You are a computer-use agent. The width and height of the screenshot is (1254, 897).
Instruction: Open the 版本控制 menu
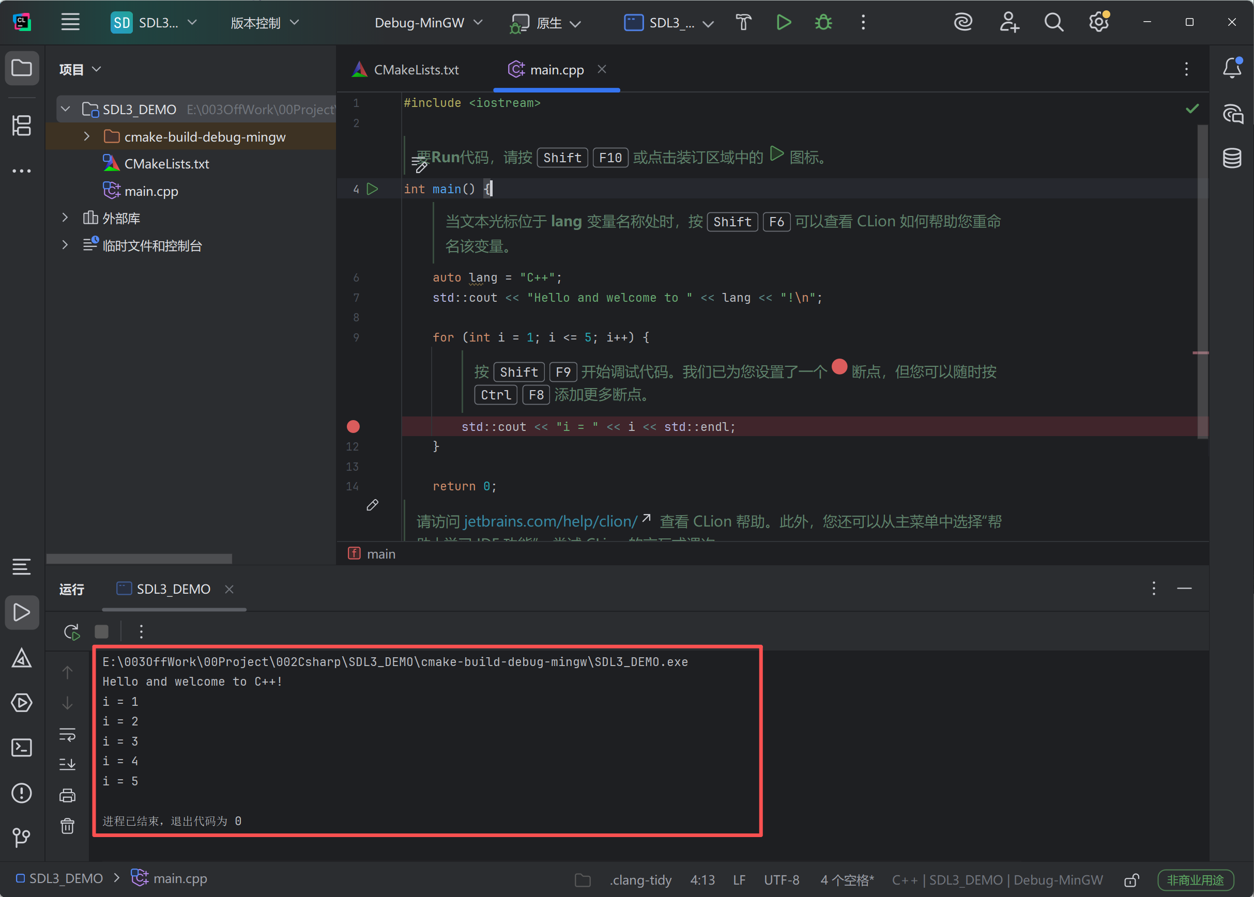point(264,23)
